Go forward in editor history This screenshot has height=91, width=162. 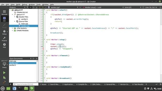[x=43, y=7]
